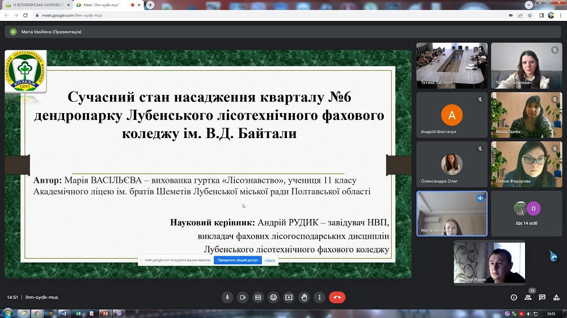Click the muted mic icon on Тетяна Вагилевич tile
The width and height of the screenshot is (567, 318).
[x=555, y=50]
